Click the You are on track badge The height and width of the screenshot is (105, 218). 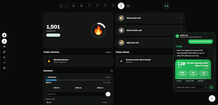pos(53,35)
